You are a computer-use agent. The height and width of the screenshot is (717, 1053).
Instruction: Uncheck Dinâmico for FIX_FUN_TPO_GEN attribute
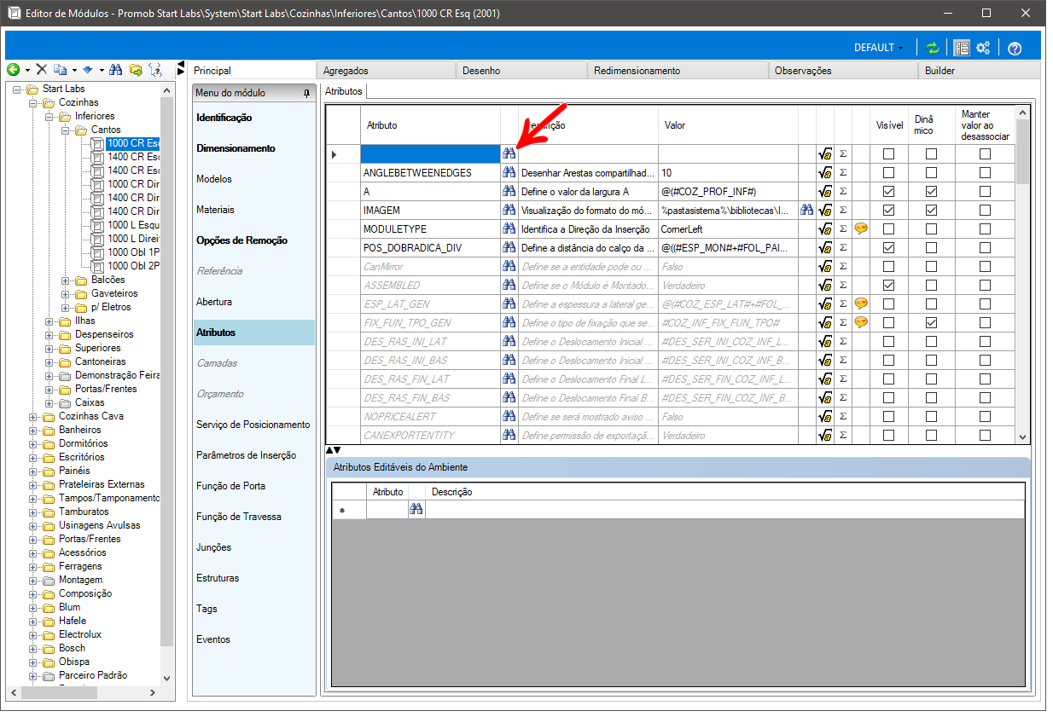(931, 323)
